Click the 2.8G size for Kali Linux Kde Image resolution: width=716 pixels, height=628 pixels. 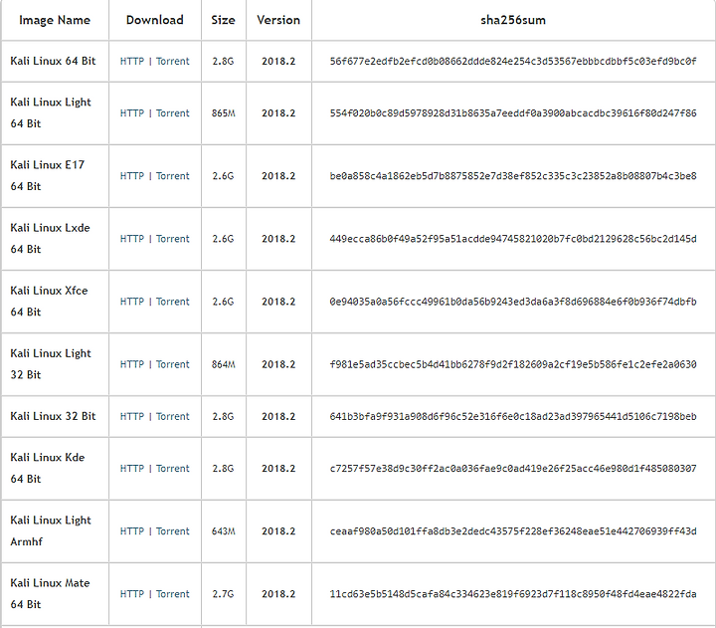(224, 469)
